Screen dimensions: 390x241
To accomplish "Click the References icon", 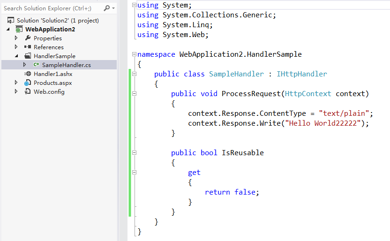I will [x=28, y=47].
